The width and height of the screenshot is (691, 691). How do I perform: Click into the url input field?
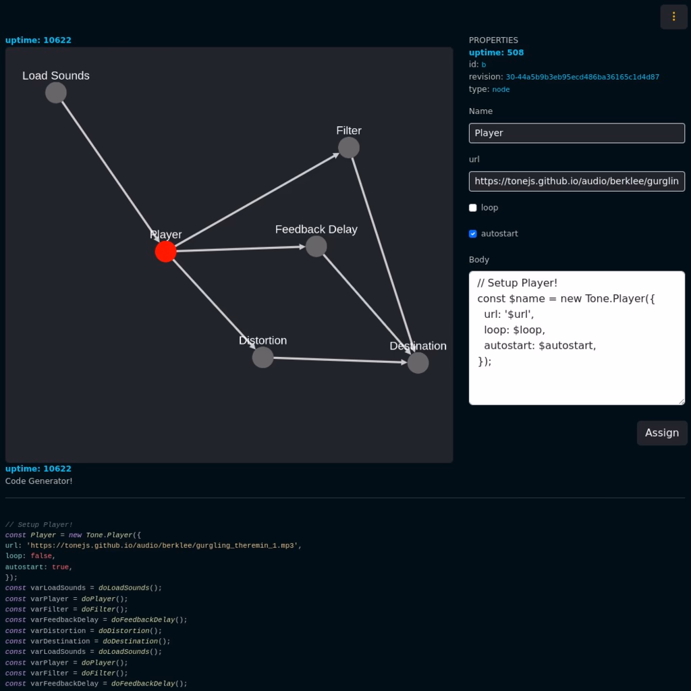click(x=576, y=182)
